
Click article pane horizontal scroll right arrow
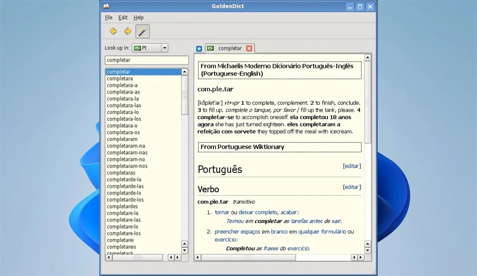tap(361, 257)
